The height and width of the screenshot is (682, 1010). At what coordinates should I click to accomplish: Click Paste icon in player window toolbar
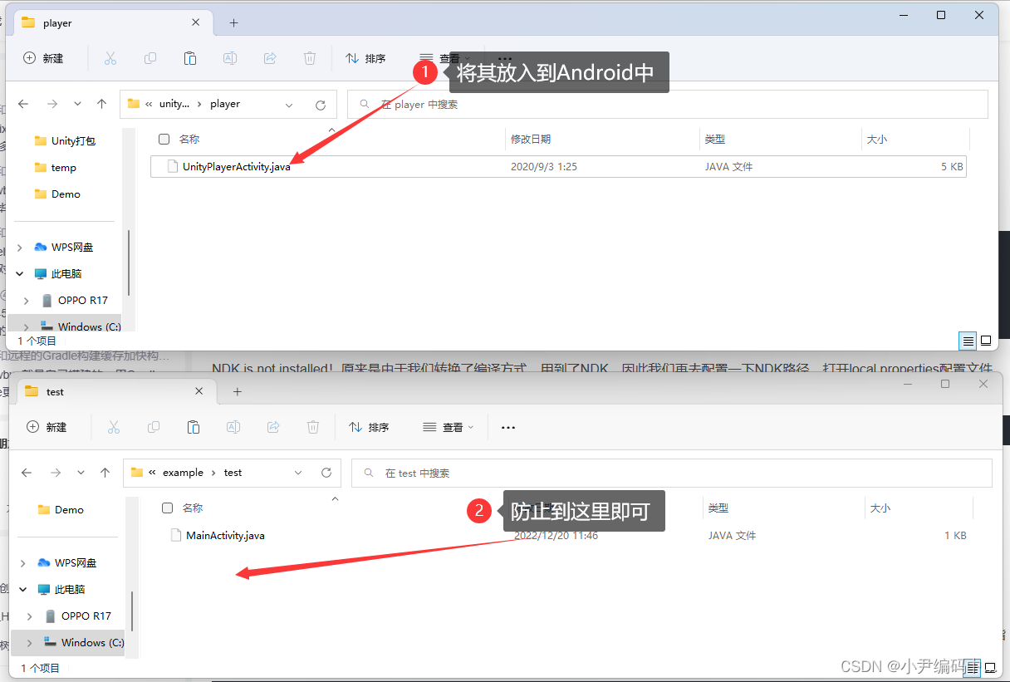pyautogui.click(x=190, y=58)
